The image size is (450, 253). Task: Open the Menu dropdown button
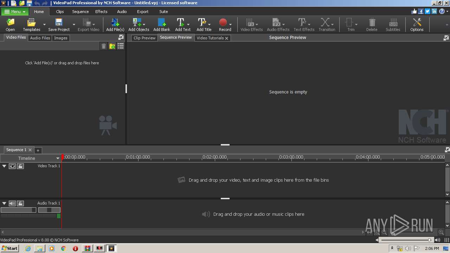[x=15, y=12]
